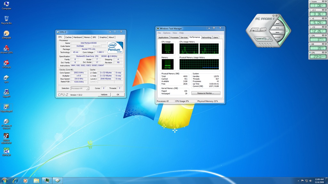Toggle the USAGE panel in PC Probe II
Viewport: 328px width, 184px height.
(277, 37)
